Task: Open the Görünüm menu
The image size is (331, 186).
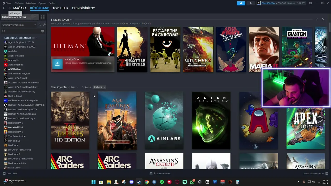Action: (x=19, y=3)
